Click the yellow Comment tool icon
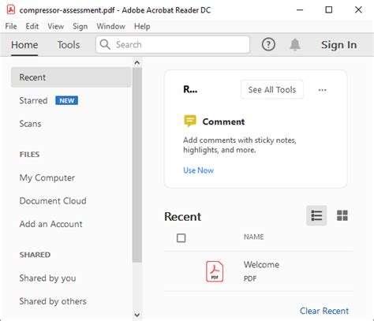 190,121
